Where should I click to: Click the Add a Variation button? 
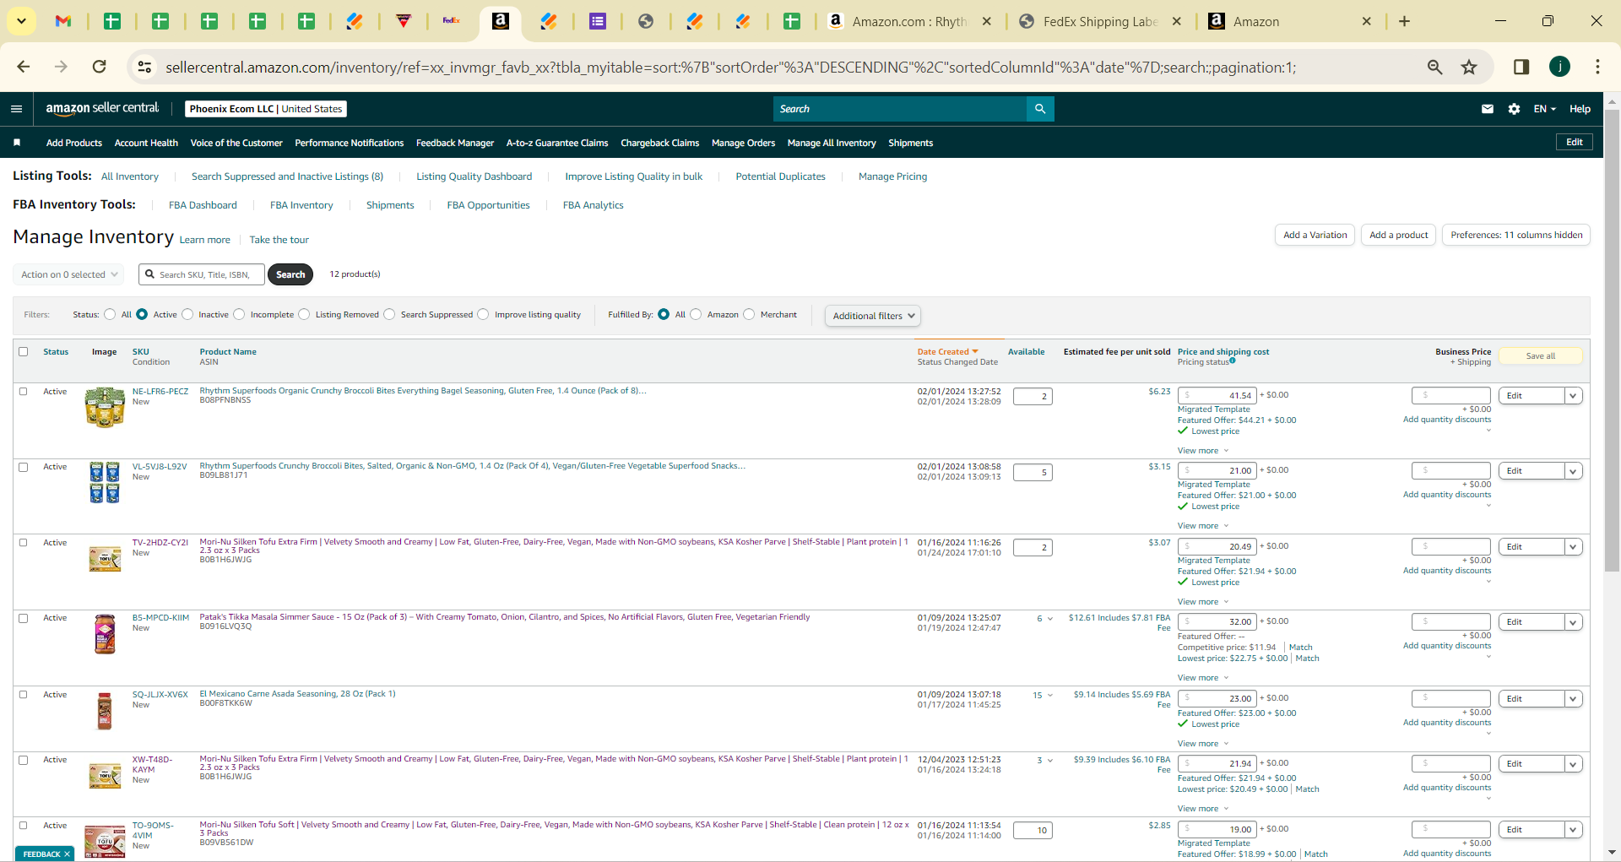[x=1315, y=235]
